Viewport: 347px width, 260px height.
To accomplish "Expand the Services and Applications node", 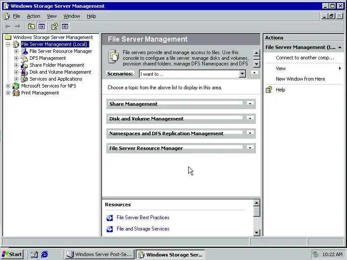I will pyautogui.click(x=16, y=79).
